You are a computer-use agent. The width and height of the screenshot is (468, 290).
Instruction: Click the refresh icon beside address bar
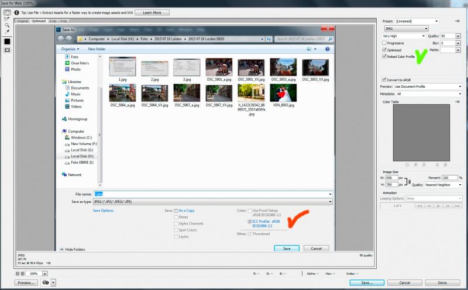tap(269, 39)
